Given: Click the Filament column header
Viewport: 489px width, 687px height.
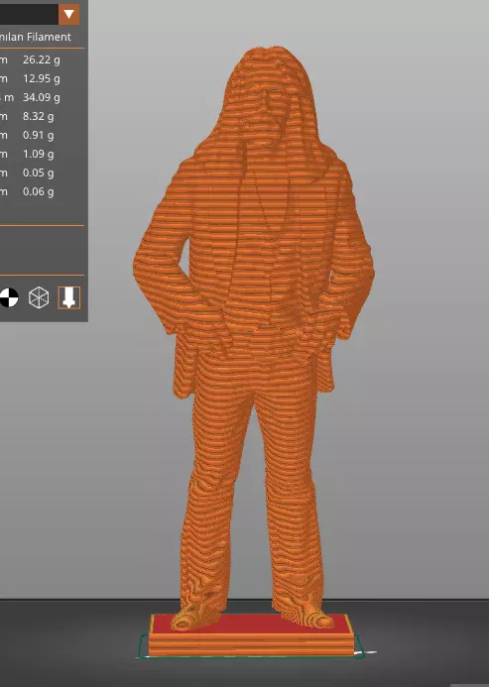Looking at the screenshot, I should coord(49,38).
